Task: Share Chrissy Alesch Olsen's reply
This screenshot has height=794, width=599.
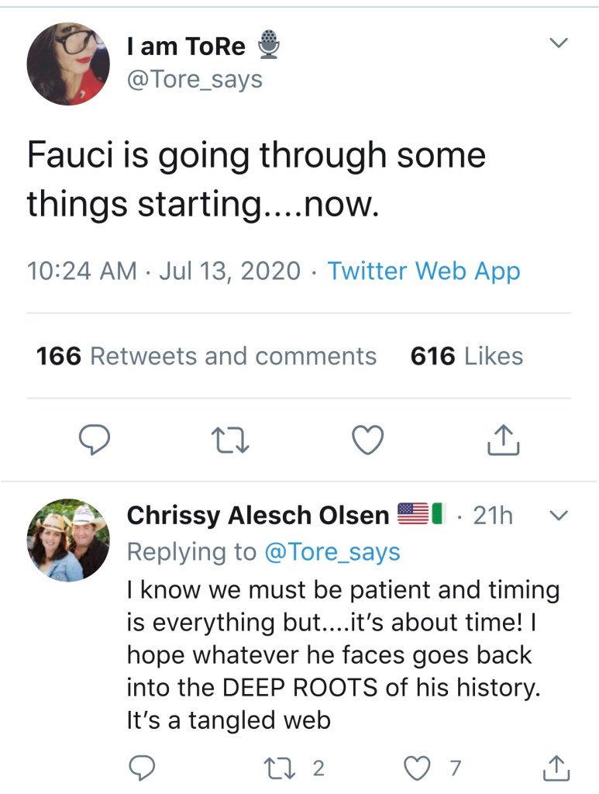Action: click(x=555, y=768)
